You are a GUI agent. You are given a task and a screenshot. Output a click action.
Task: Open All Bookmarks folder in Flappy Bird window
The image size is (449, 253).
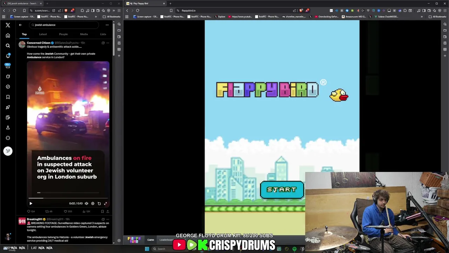(437, 17)
